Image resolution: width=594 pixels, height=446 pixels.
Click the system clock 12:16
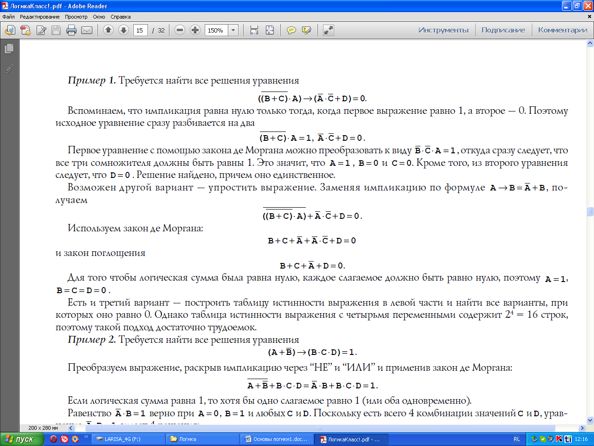click(581, 439)
